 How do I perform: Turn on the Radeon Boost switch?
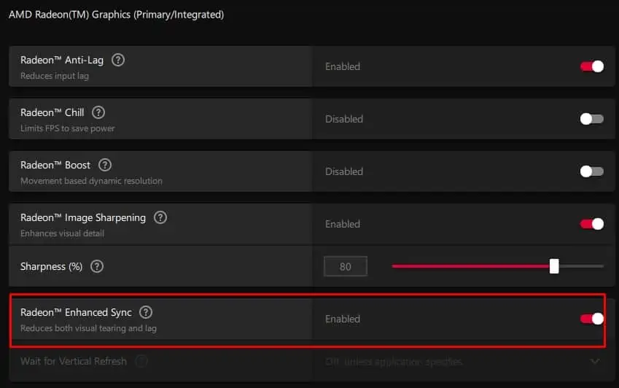(x=591, y=171)
